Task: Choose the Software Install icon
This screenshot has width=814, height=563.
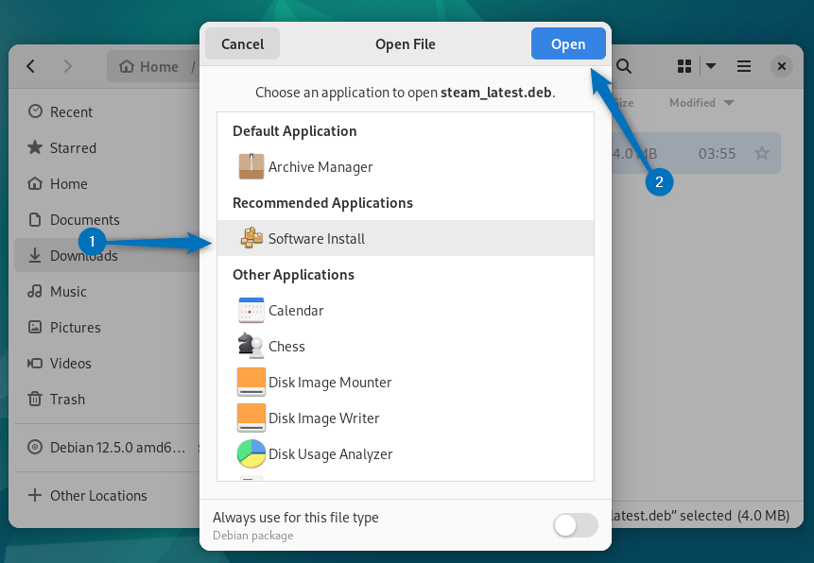Action: click(251, 239)
